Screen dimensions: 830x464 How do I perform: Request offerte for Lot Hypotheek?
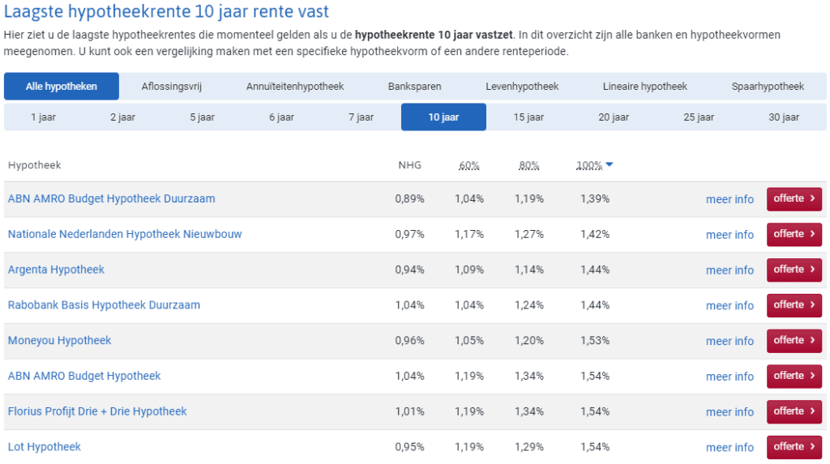794,447
